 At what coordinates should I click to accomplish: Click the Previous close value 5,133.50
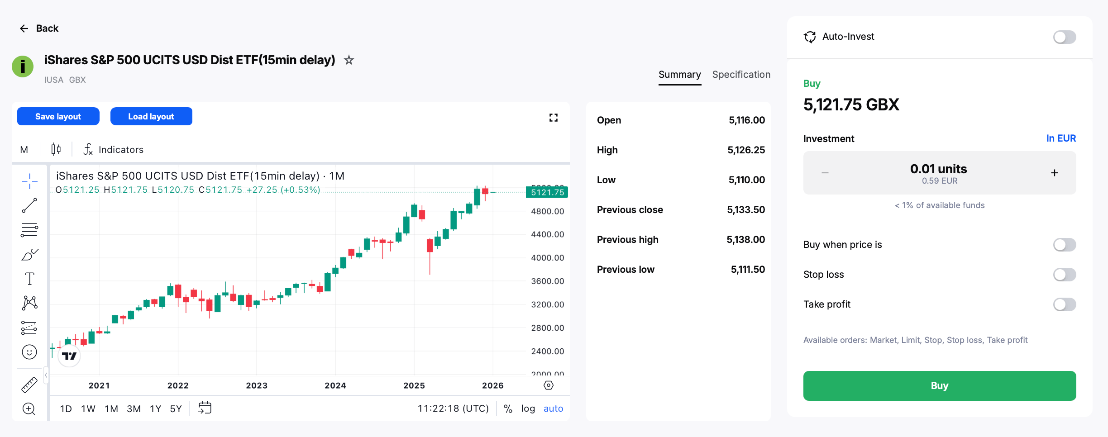click(x=746, y=210)
